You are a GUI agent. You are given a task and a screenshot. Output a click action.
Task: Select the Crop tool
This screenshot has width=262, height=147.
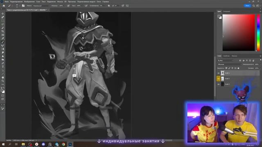[3, 31]
